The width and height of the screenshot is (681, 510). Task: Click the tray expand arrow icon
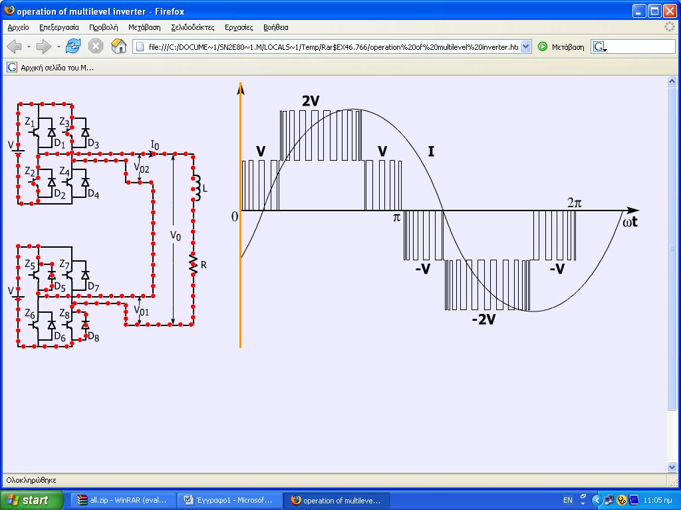(x=597, y=500)
